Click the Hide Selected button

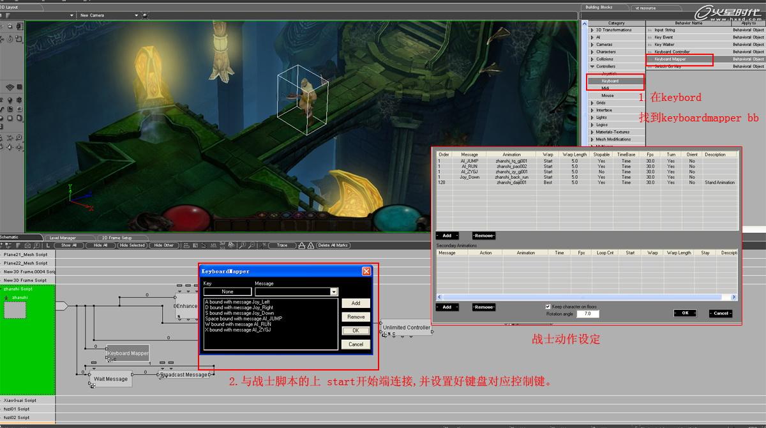[x=133, y=245]
